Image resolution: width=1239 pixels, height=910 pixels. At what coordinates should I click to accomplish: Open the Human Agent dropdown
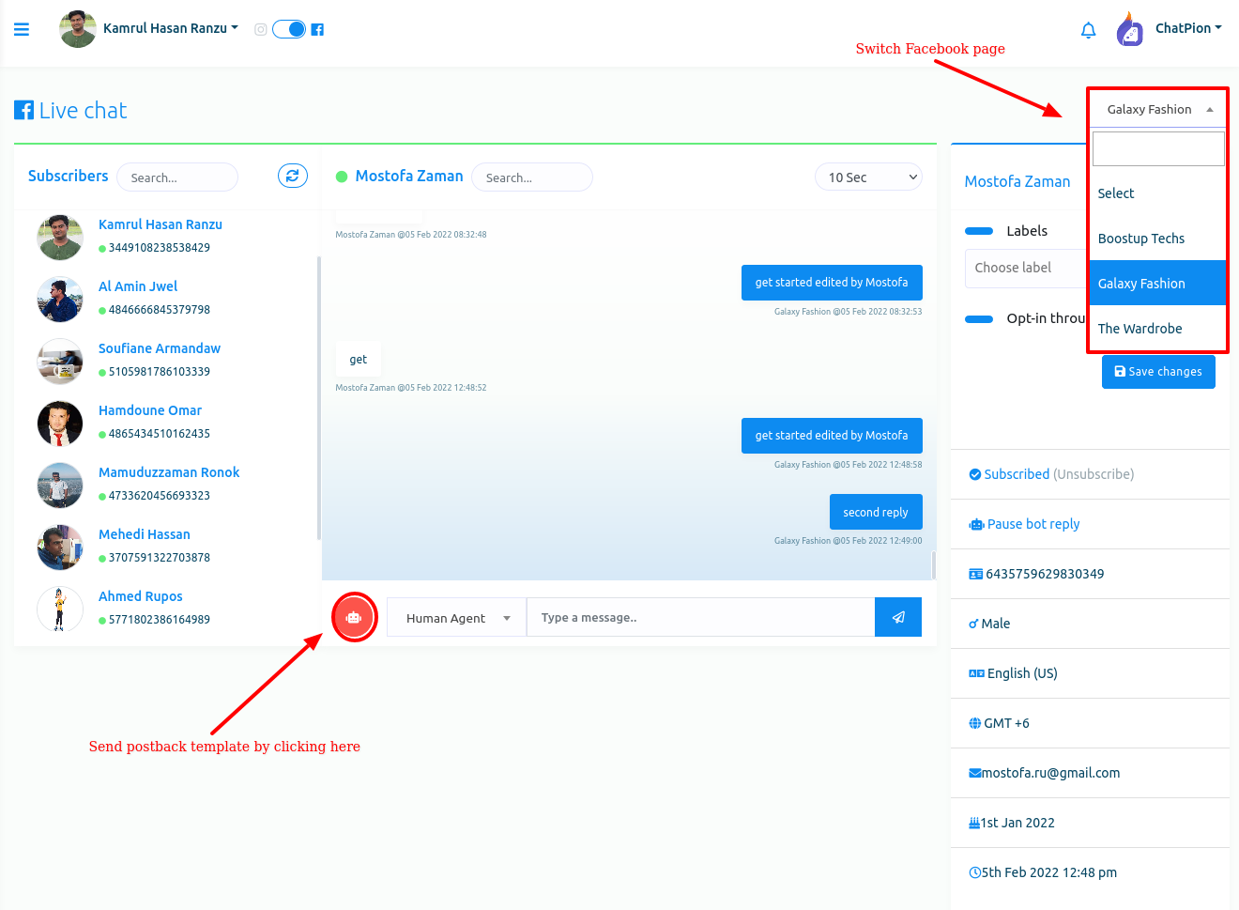click(456, 617)
